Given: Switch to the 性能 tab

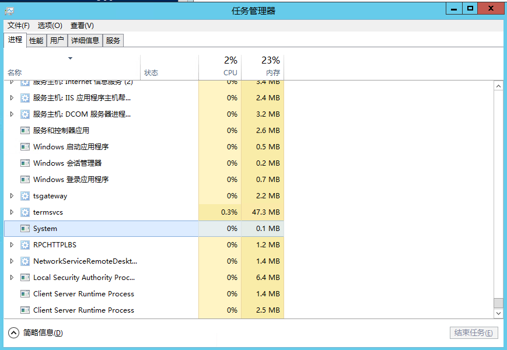Looking at the screenshot, I should pyautogui.click(x=36, y=40).
